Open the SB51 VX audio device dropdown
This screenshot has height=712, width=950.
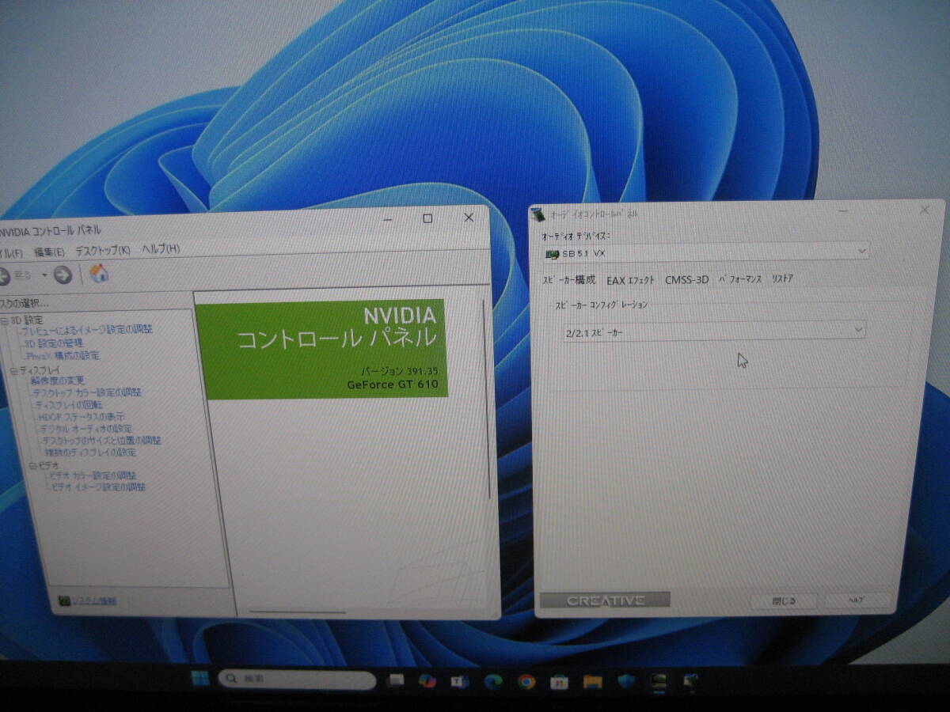(x=860, y=252)
